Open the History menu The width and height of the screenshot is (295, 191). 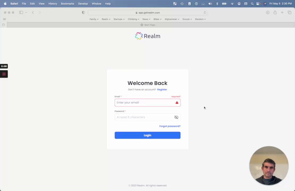[x=53, y=3]
